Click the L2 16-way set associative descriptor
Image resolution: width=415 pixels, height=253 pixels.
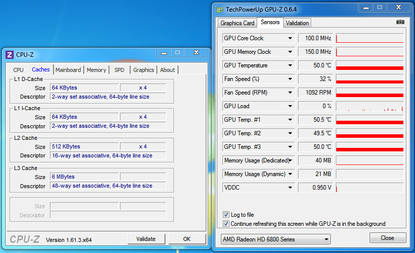point(108,155)
